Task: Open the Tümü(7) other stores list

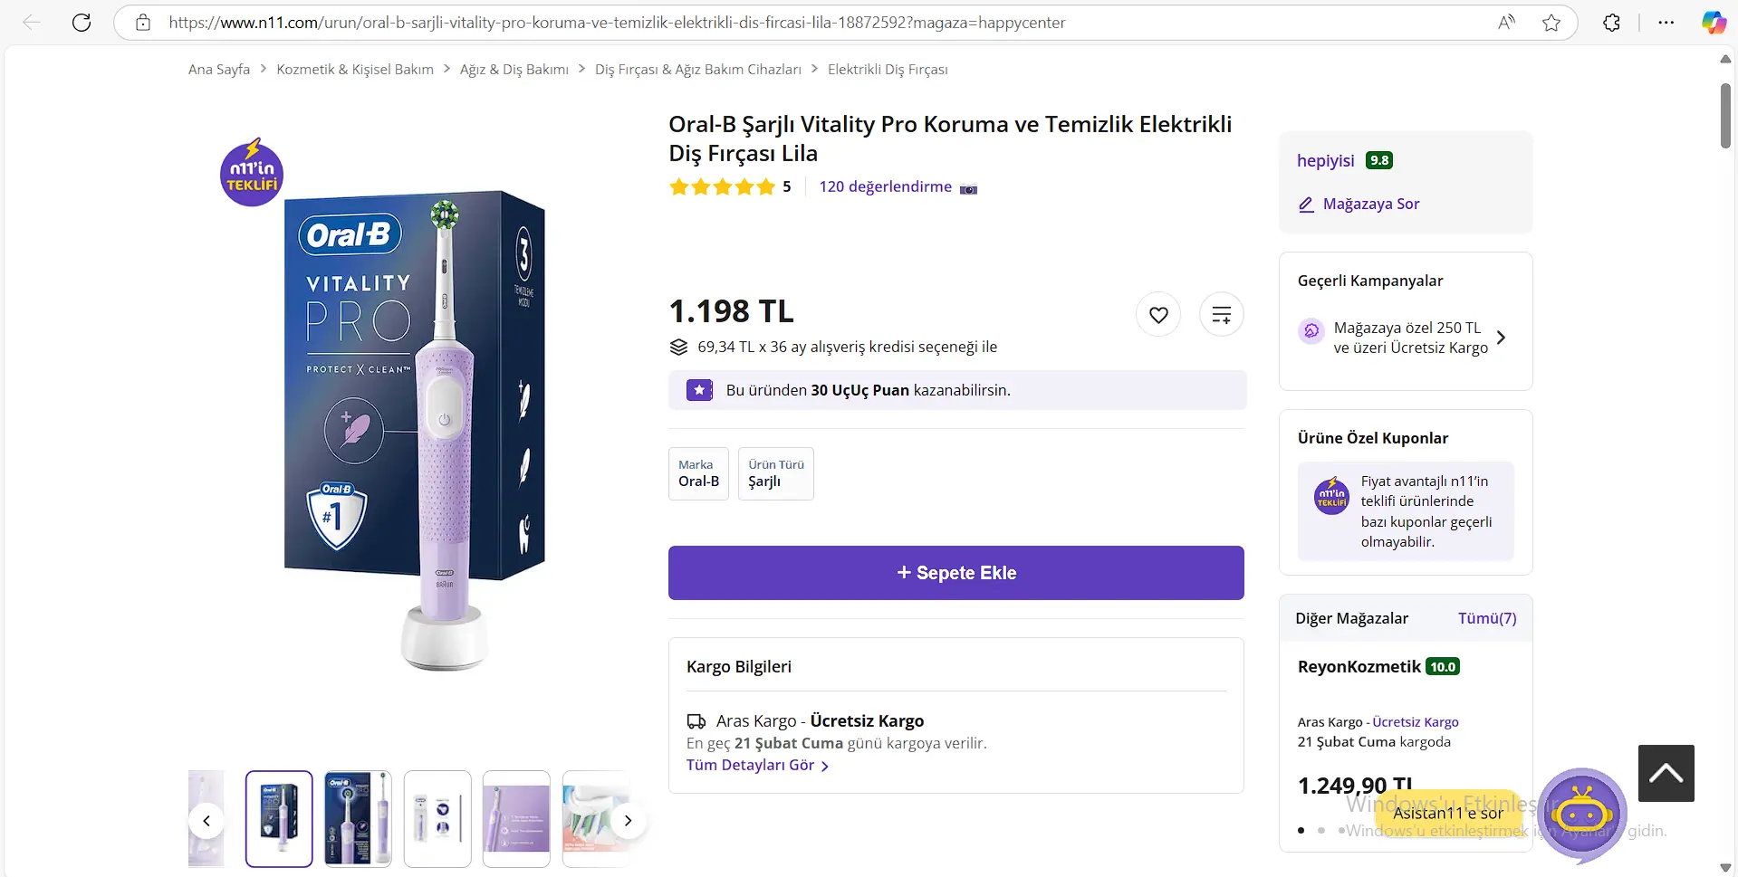Action: click(x=1487, y=618)
